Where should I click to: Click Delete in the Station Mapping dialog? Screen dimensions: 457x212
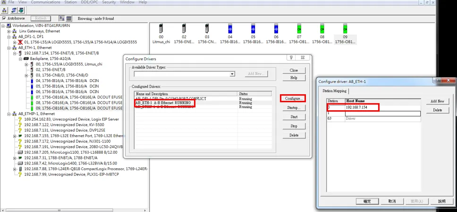pyautogui.click(x=437, y=110)
